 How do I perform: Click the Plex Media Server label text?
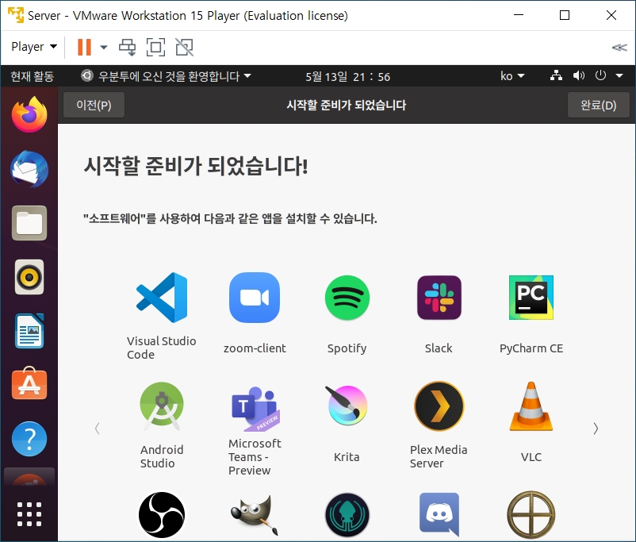(x=439, y=456)
